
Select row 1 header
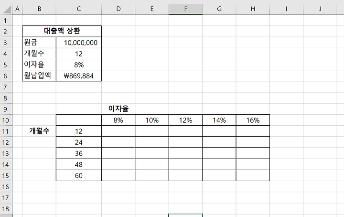tap(6, 21)
